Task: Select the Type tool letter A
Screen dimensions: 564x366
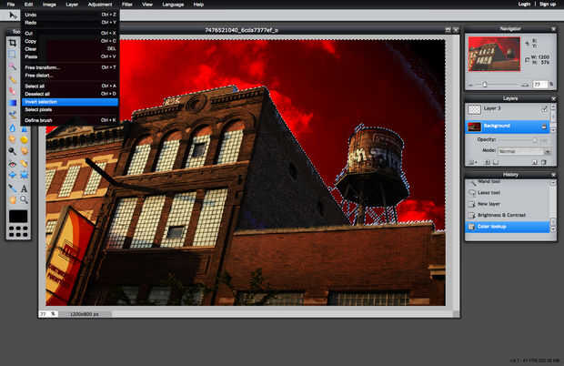Action: [24, 188]
